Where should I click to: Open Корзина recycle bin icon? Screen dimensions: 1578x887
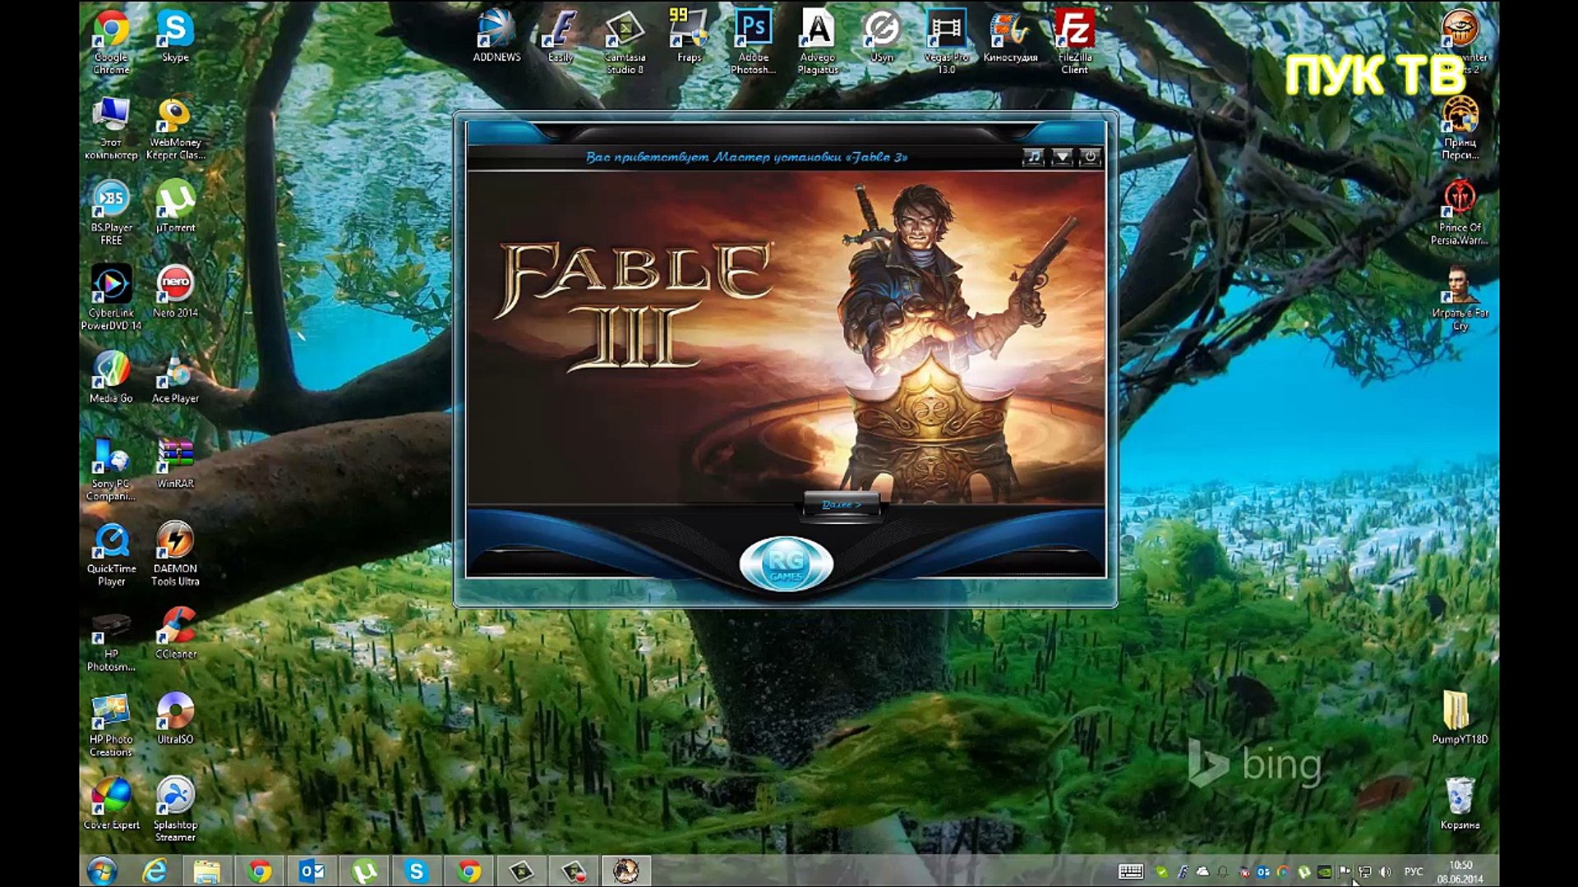pos(1460,803)
